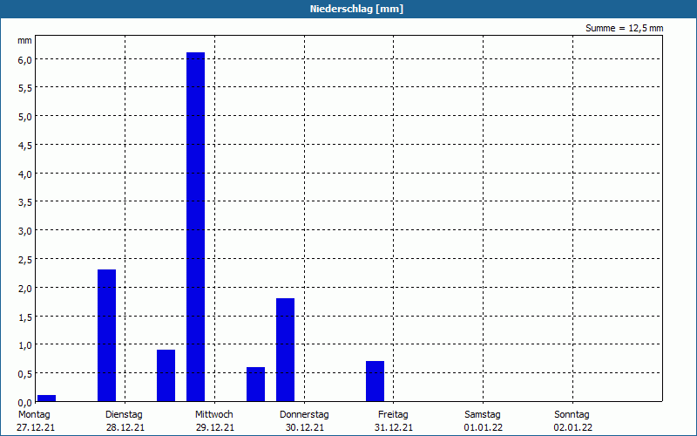Viewport: 697px width, 436px height.
Task: Select the 0.7 mm Freitag bar
Action: pos(376,381)
